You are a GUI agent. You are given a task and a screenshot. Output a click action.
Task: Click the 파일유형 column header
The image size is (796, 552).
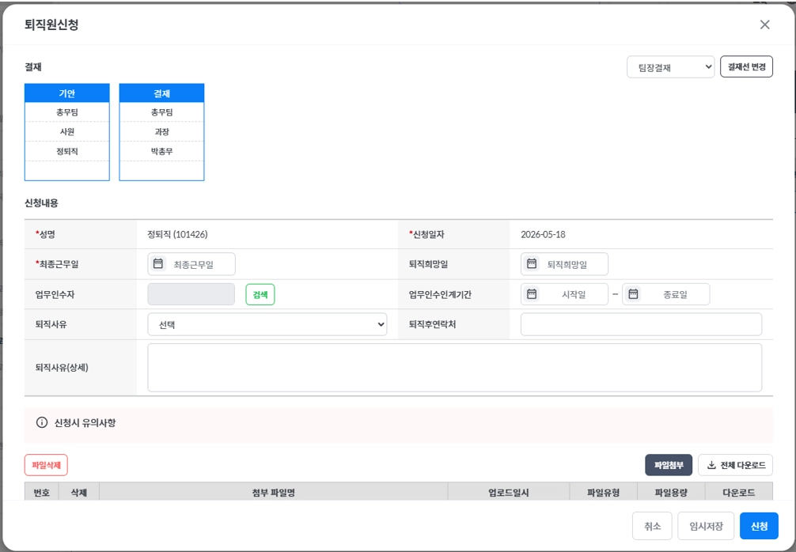(x=604, y=492)
